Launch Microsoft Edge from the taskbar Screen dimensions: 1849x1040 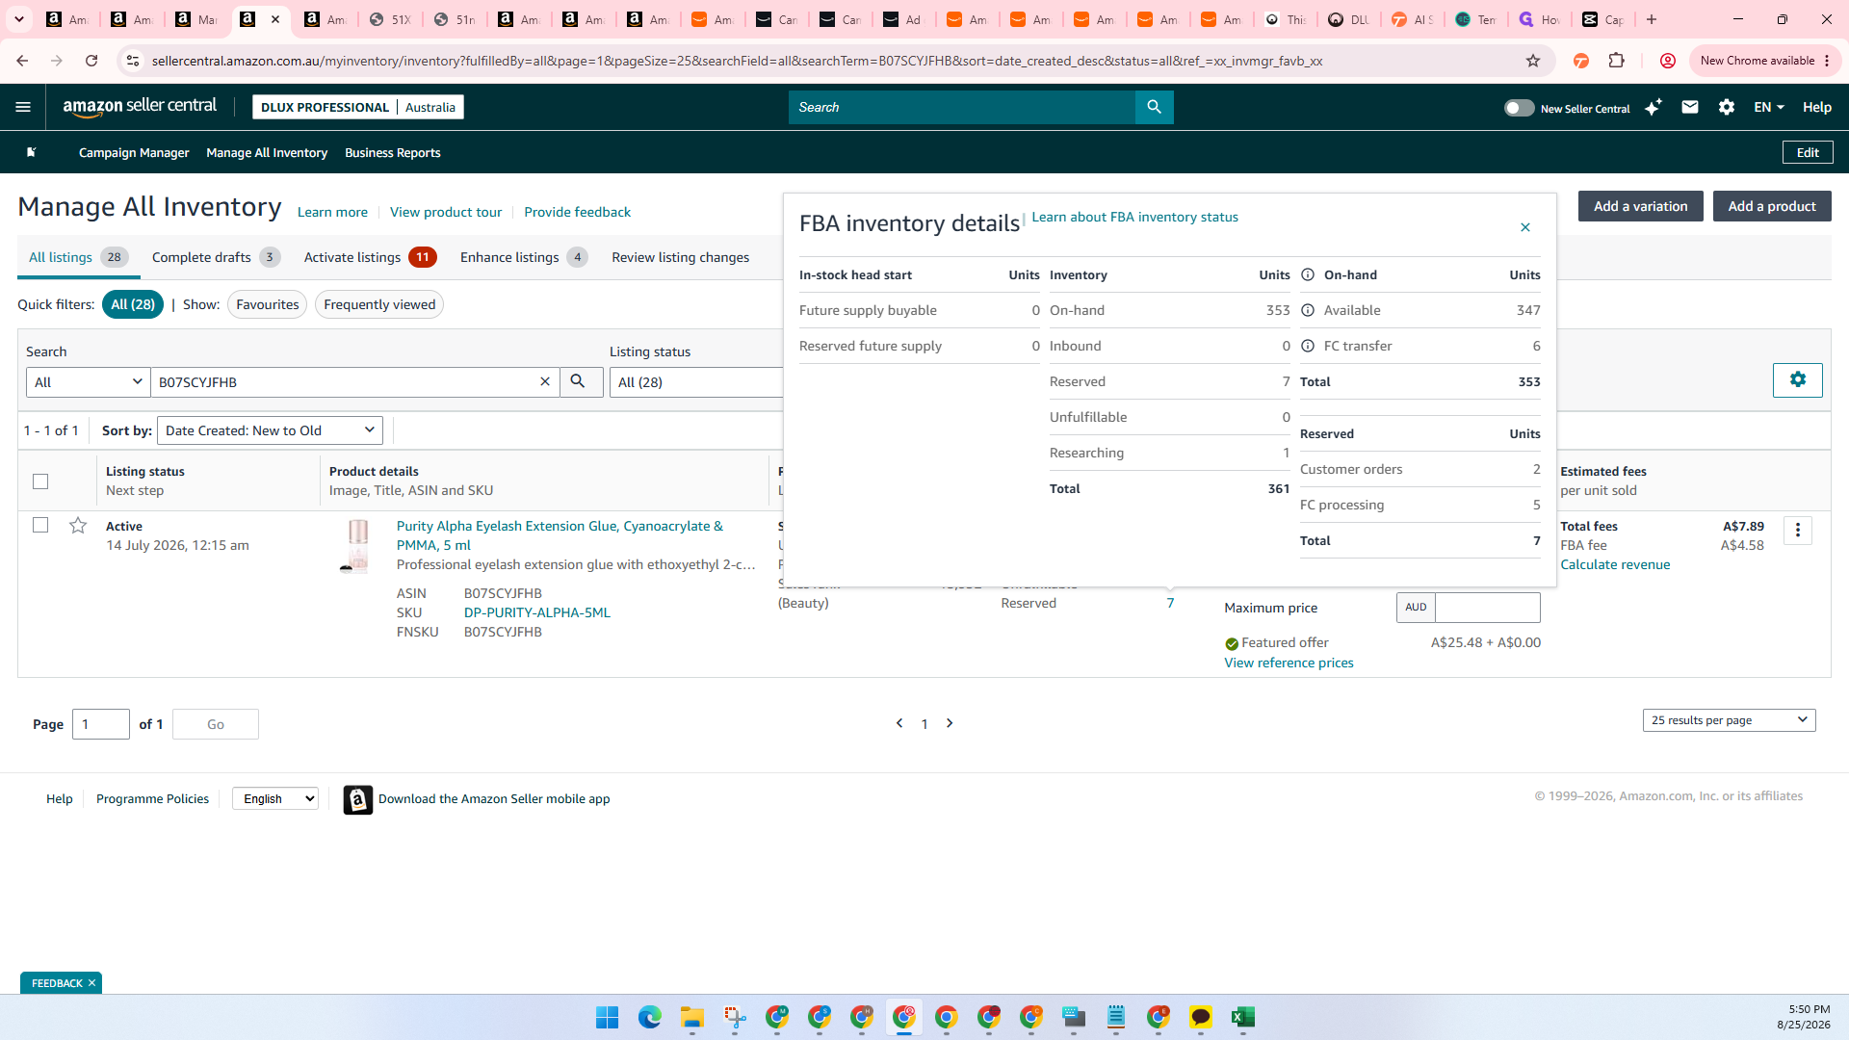[x=650, y=1017]
